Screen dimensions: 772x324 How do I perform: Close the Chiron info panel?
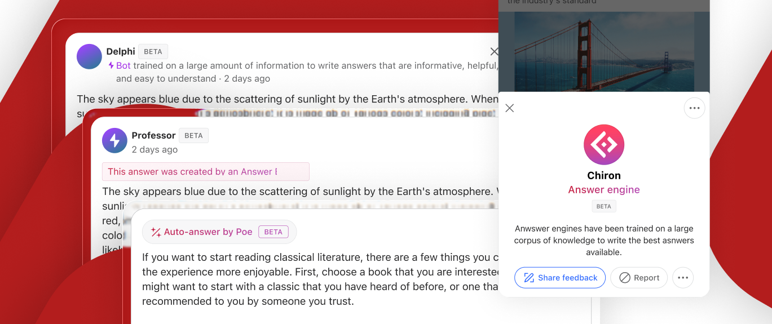tap(510, 108)
